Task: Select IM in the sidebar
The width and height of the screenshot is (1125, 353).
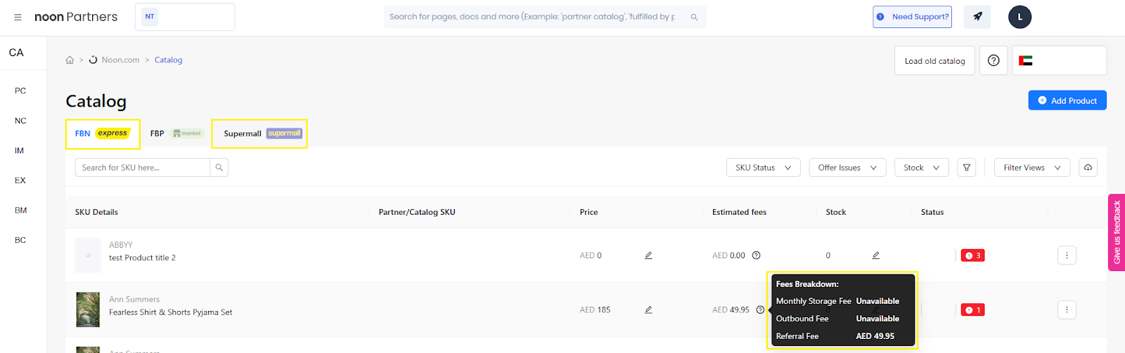Action: [20, 151]
